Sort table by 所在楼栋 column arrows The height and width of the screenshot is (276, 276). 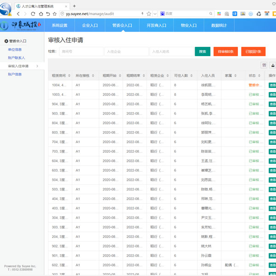click(x=93, y=75)
